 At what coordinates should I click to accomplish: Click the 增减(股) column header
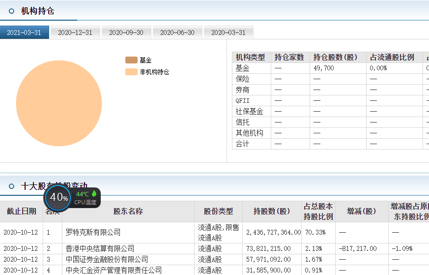coord(361,211)
